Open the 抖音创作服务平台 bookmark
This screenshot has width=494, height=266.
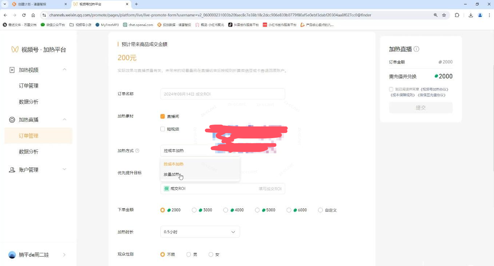click(x=243, y=25)
